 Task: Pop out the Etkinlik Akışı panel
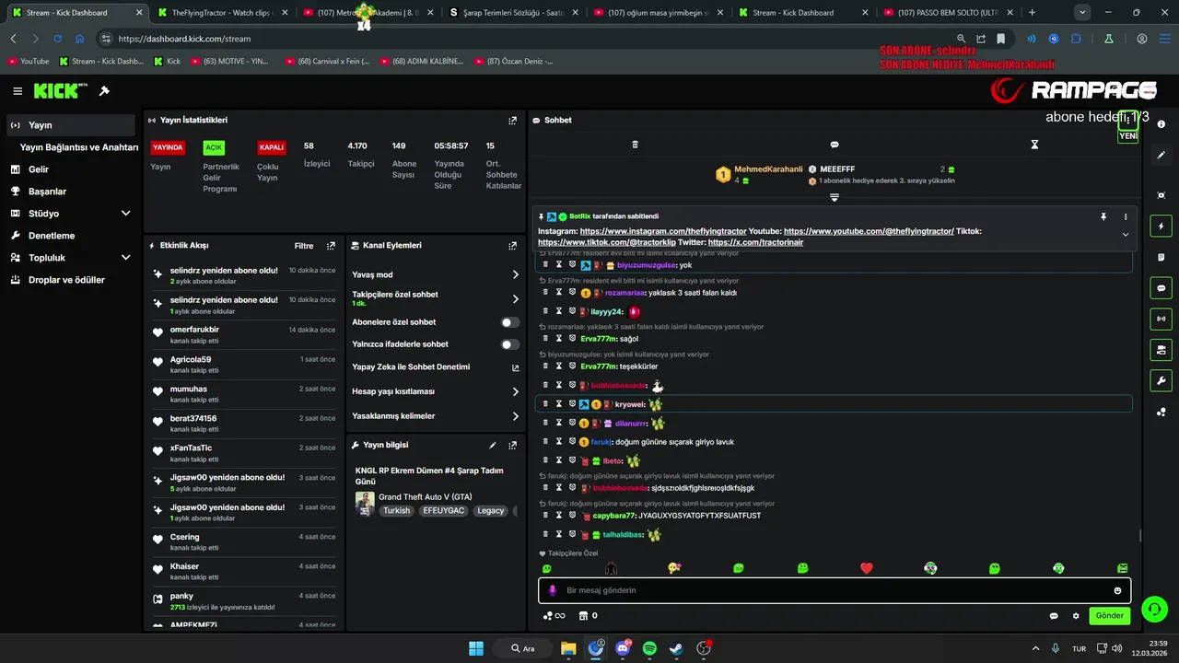[x=331, y=246]
